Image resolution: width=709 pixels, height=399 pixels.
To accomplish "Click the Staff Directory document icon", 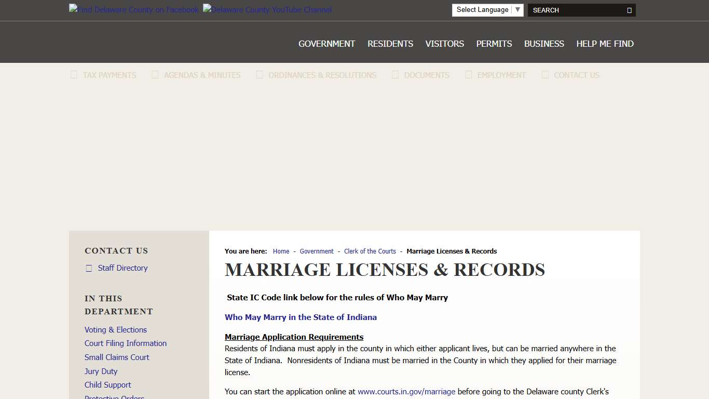I will click(89, 268).
